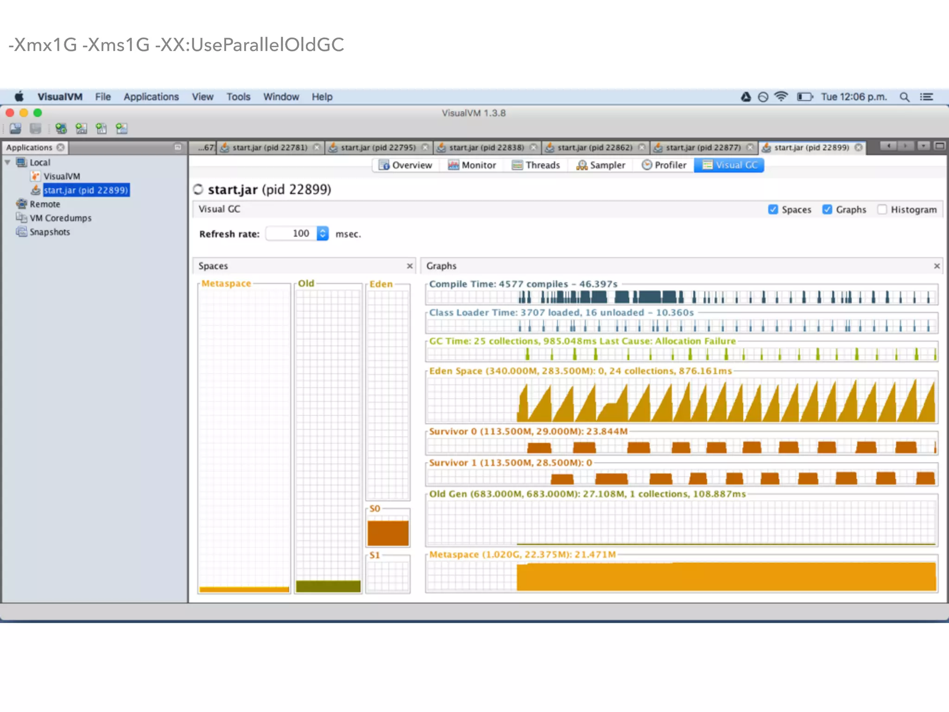Click the Wi-Fi status icon
The width and height of the screenshot is (949, 712).
tap(781, 97)
